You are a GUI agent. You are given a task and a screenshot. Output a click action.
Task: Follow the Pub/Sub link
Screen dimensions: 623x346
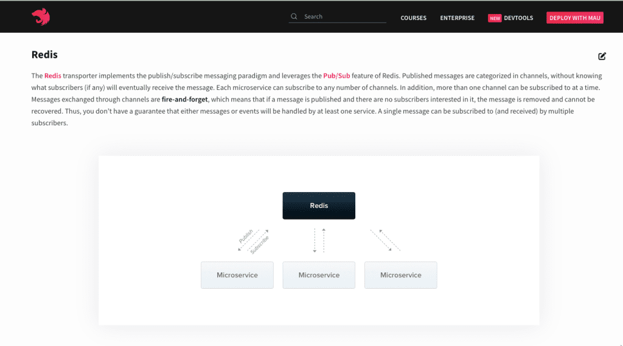pos(336,75)
